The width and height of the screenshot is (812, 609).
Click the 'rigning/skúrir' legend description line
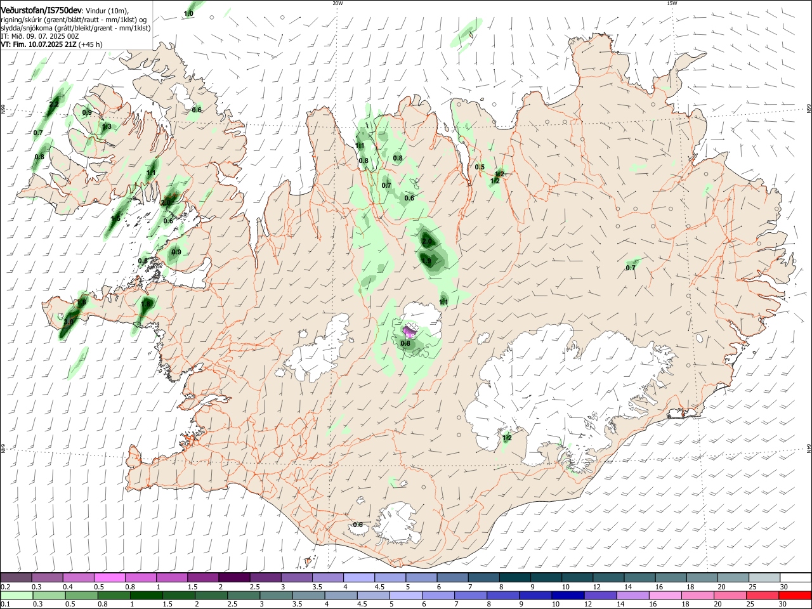74,19
